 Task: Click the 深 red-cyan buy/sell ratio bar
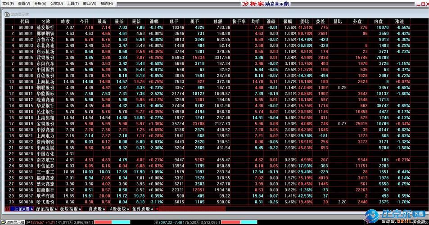point(239,223)
